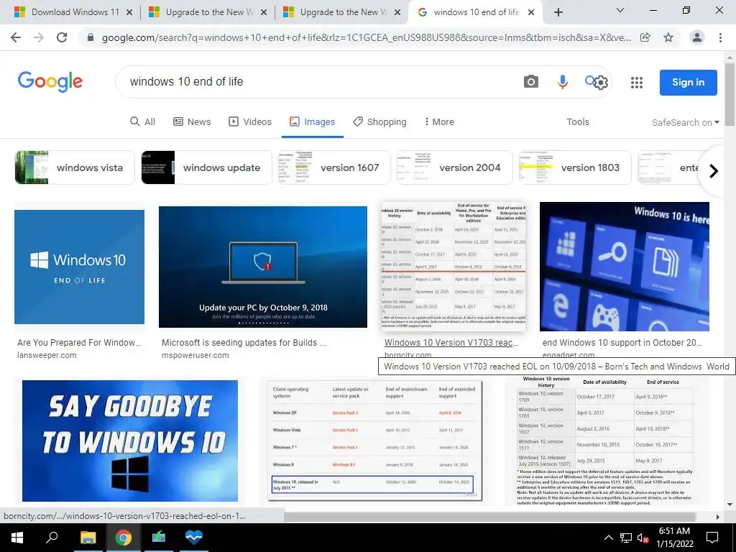The image size is (736, 552).
Task: Open the notification center icon
Action: (712, 538)
